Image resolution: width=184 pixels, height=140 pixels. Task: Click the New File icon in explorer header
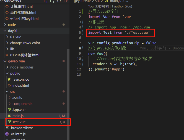point(46,1)
